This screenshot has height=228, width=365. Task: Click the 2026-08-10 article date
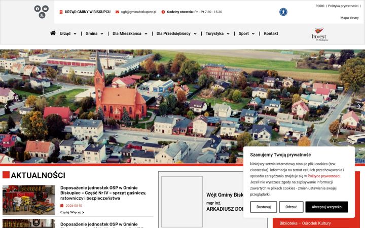[74, 206]
